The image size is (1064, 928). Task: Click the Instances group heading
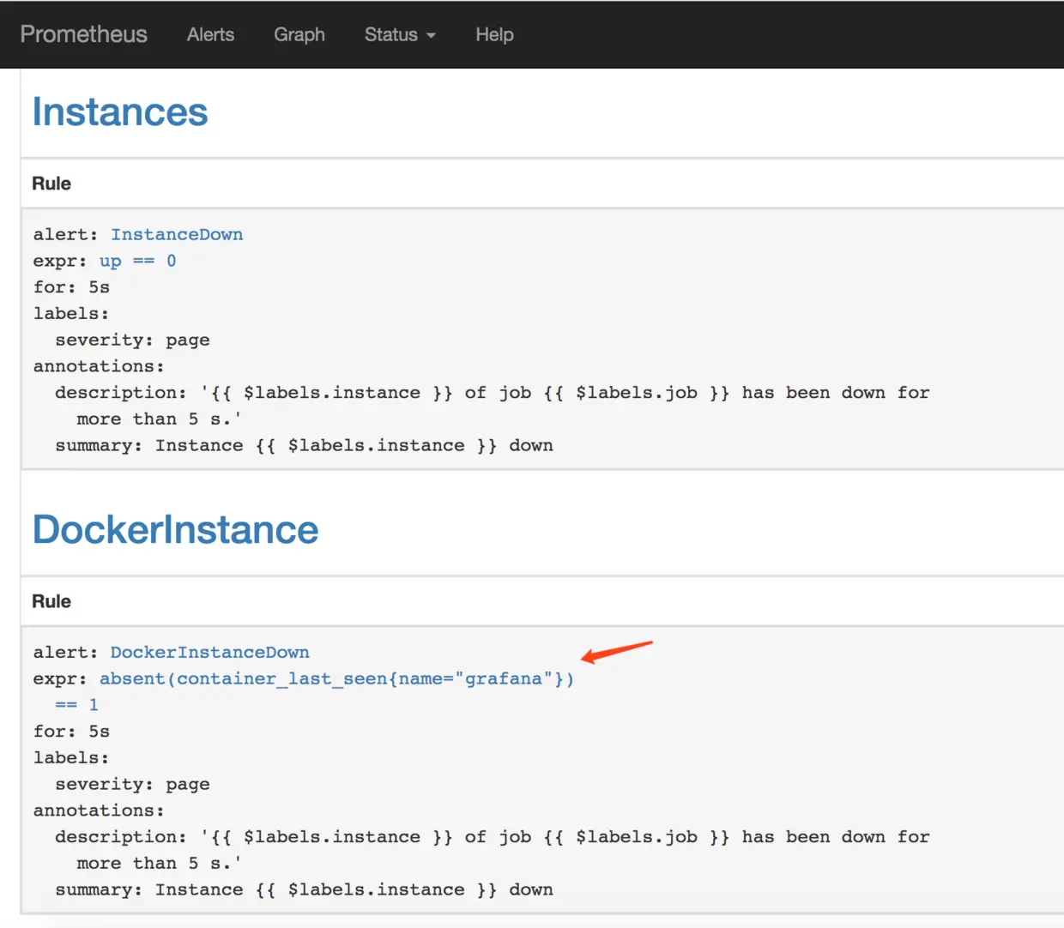coord(120,112)
